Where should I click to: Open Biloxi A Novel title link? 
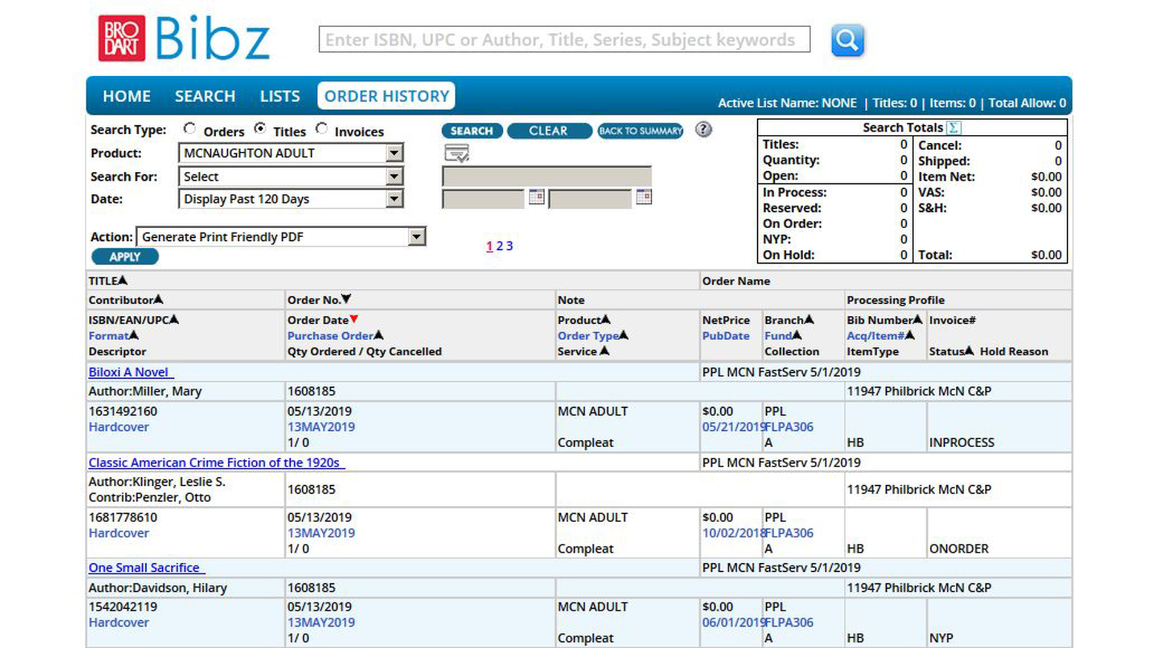(131, 372)
